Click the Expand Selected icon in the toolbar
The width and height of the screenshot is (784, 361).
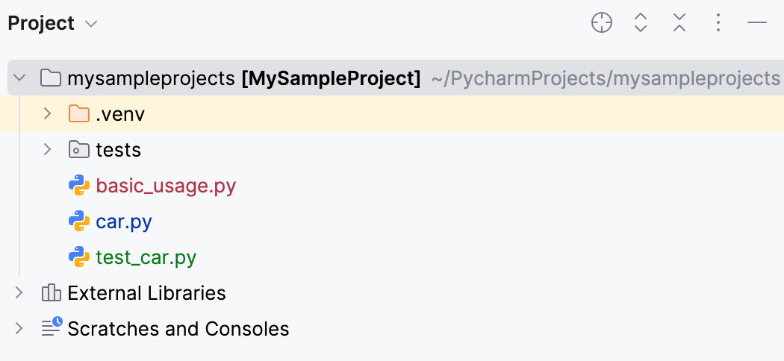(640, 23)
